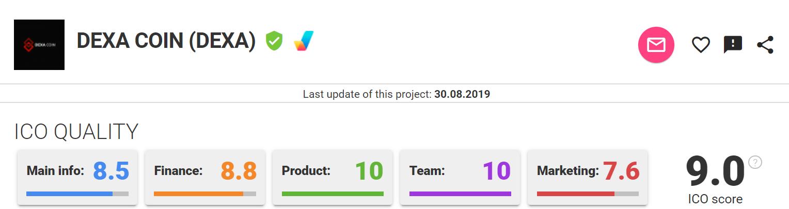Open the Main info 8.5 score card
Viewport: 789px width, 209px height.
pyautogui.click(x=77, y=178)
